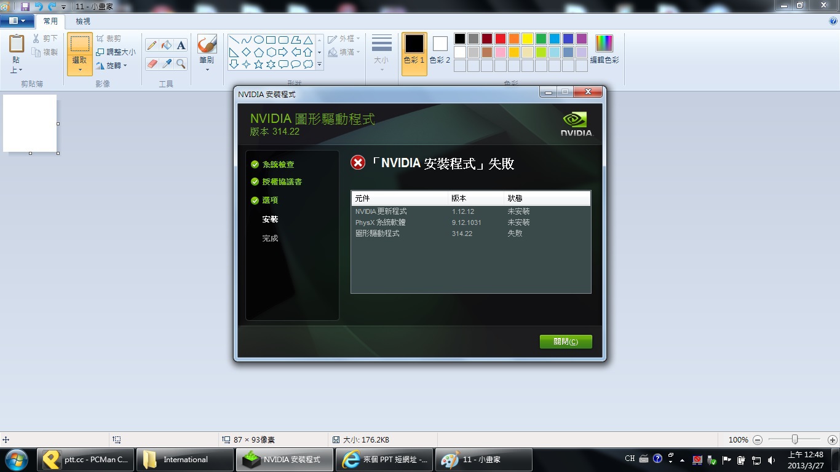Switch to the Home (常用) ribbon tab
Image resolution: width=840 pixels, height=472 pixels.
(x=50, y=21)
